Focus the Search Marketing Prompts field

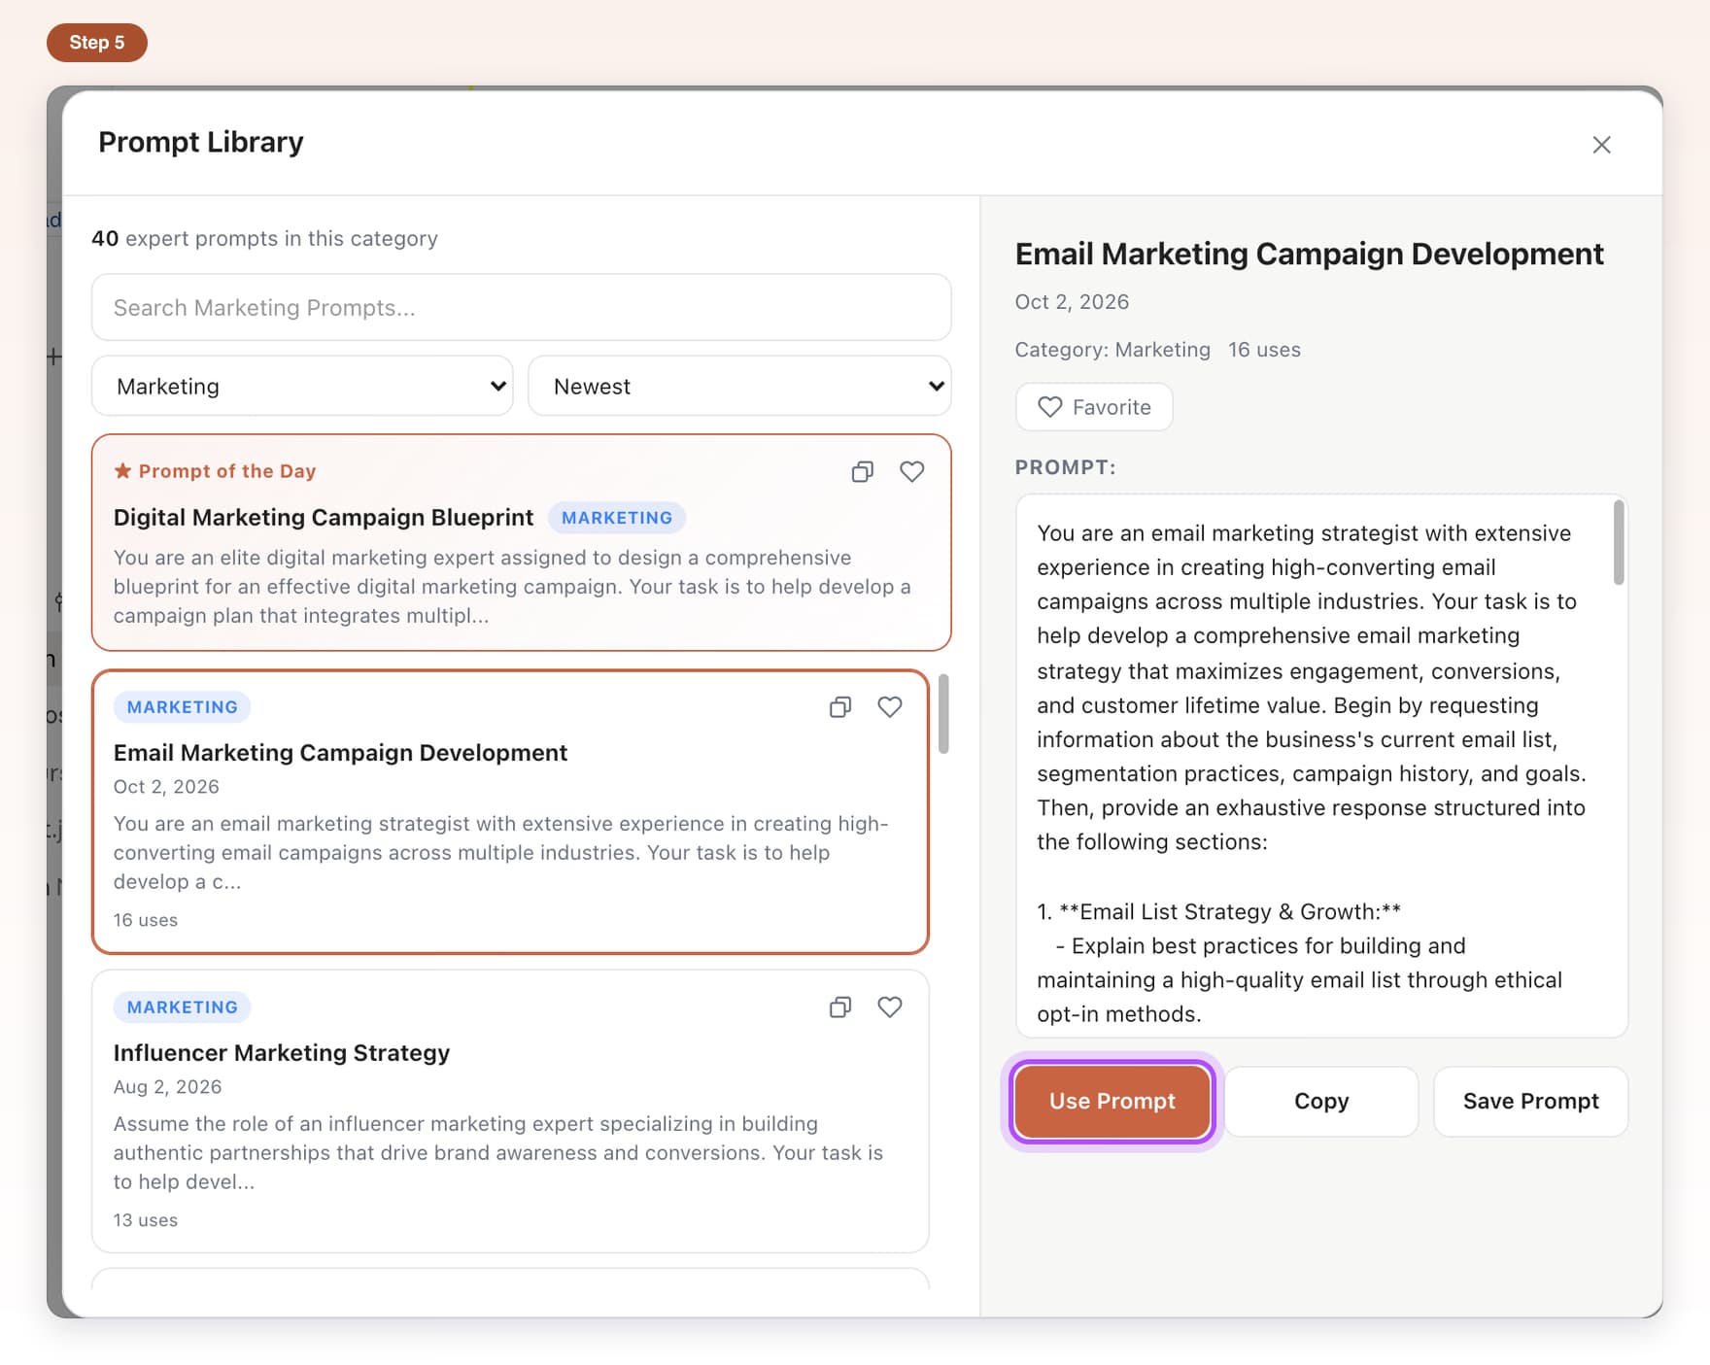[x=521, y=307]
